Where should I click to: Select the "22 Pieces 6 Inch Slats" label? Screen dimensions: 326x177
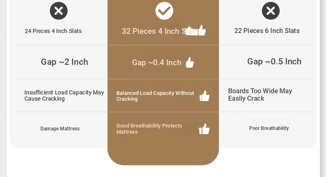coord(267,31)
